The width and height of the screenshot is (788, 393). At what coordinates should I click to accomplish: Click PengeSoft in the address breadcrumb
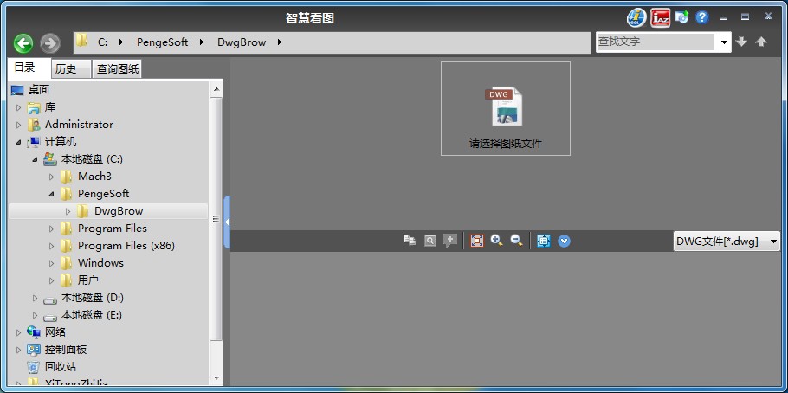(x=162, y=42)
